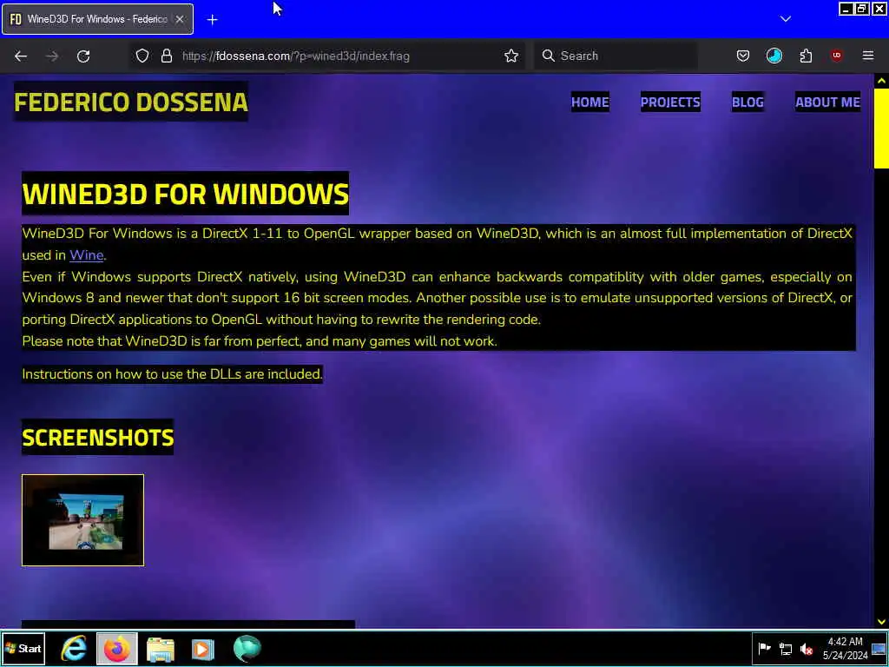Screen dimensions: 889x667
Task: Launch Internet Explorer from taskbar
Action: pos(74,648)
